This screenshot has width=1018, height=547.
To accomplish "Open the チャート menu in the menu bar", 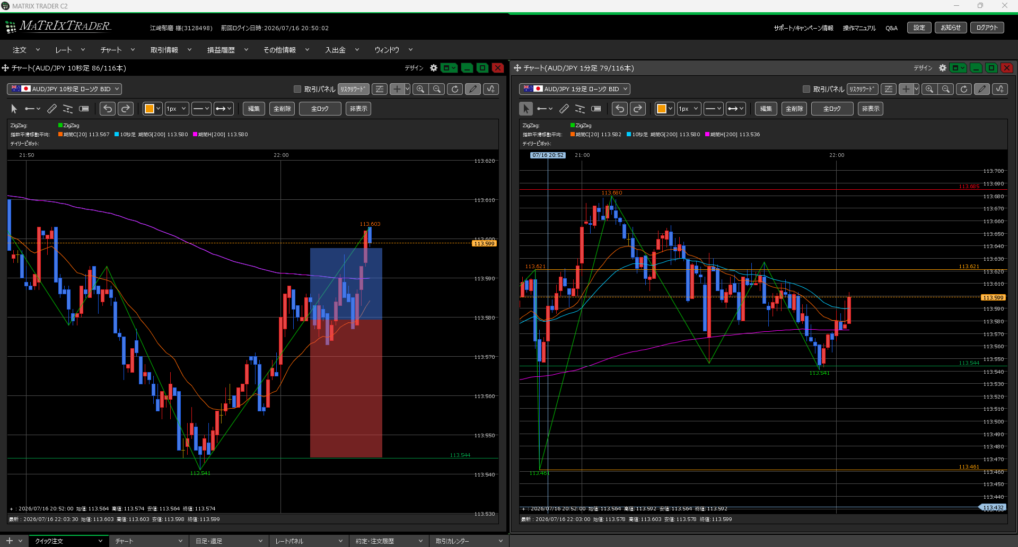I will (117, 50).
